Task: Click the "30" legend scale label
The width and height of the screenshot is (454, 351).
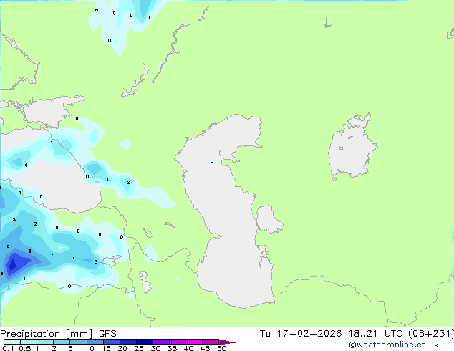Action: (155, 348)
